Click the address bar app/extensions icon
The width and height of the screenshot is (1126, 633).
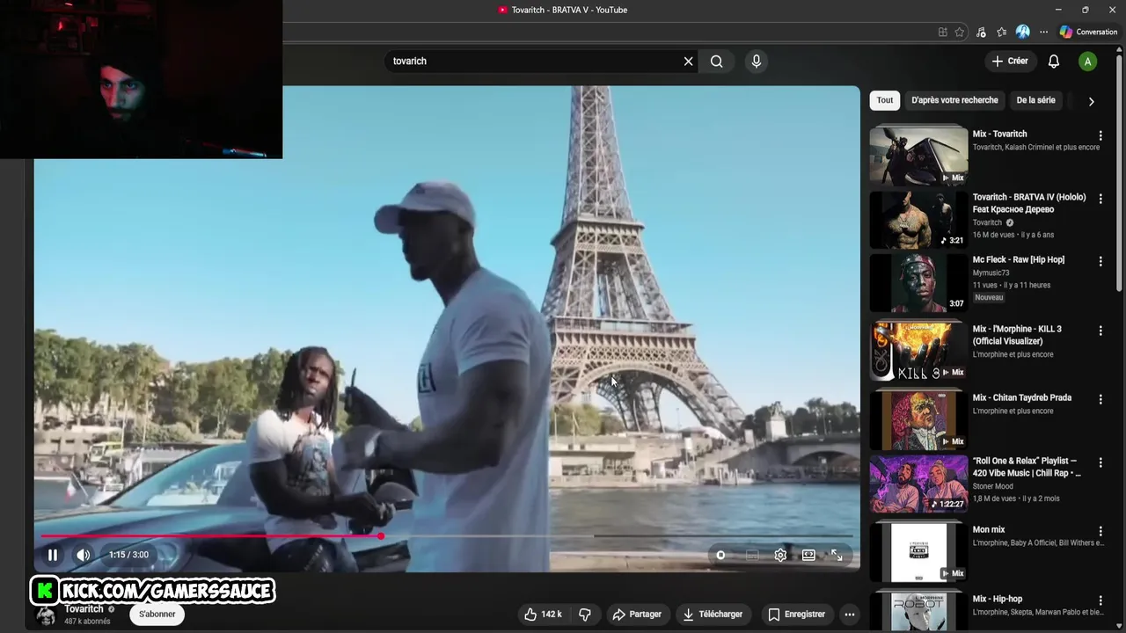942,32
